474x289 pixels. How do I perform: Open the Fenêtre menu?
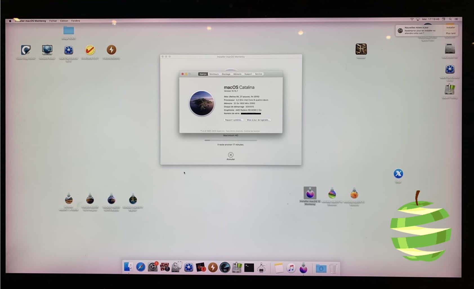point(75,21)
